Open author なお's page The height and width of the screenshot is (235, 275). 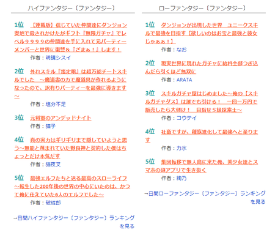coord(182,50)
